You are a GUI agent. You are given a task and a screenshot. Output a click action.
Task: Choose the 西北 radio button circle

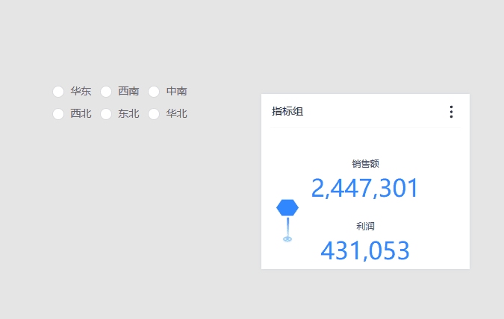58,114
